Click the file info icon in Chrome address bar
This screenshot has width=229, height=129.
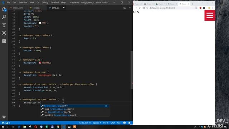144,8
